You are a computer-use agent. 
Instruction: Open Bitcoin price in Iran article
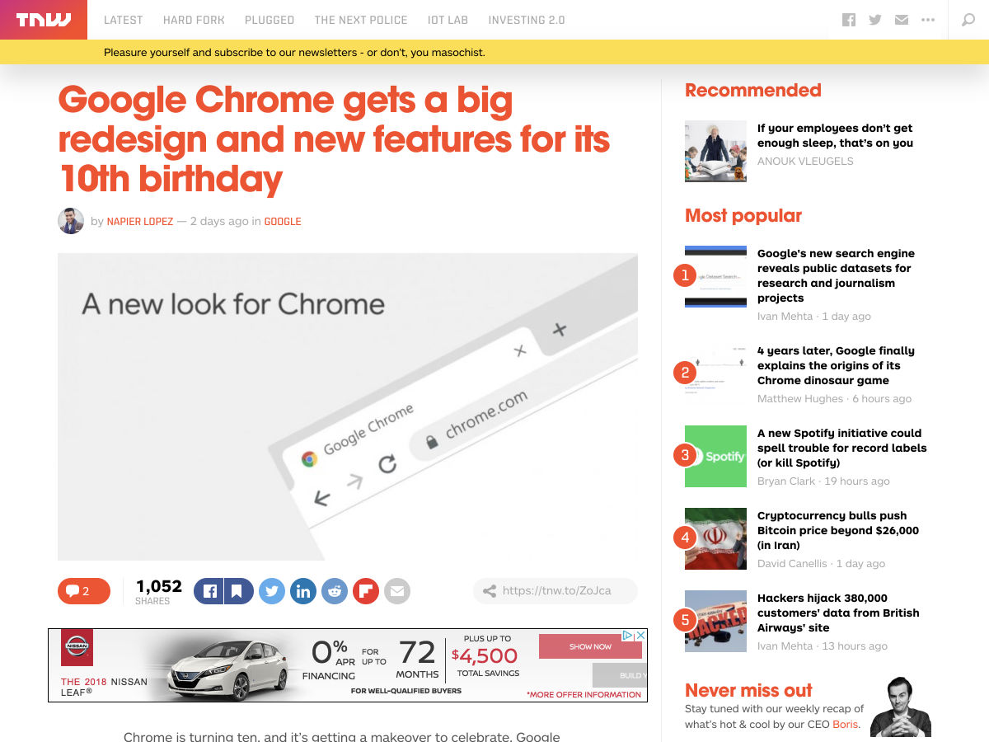coord(838,530)
